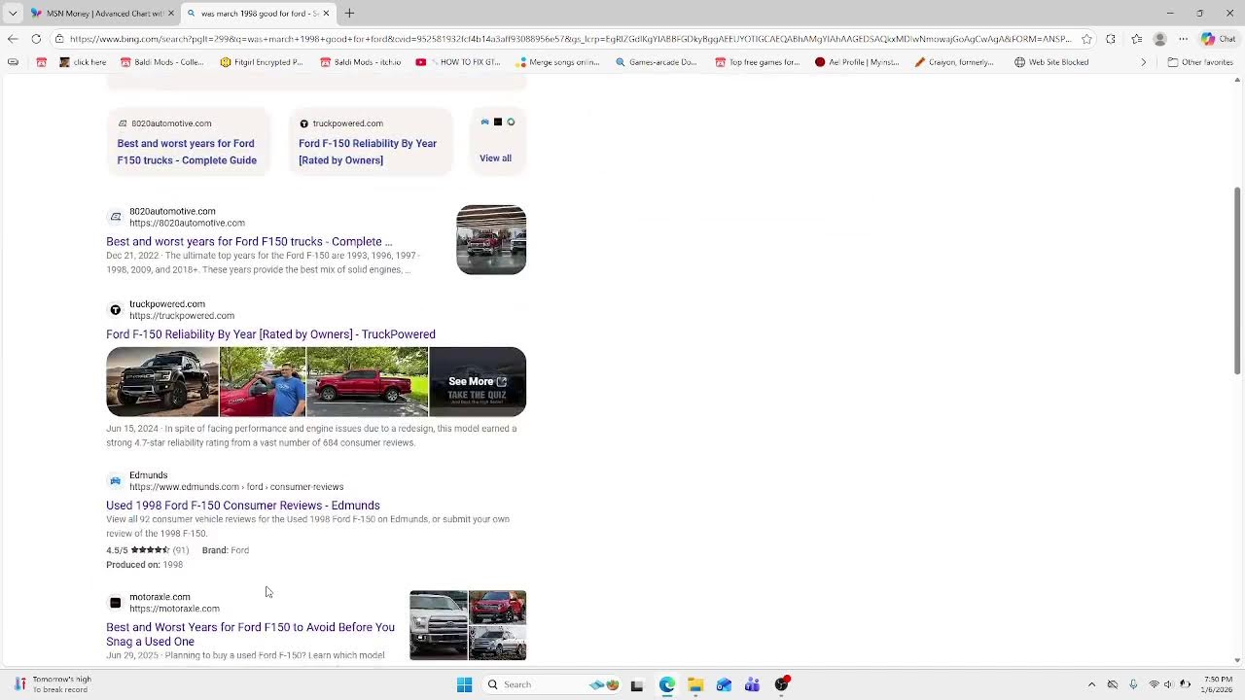Screen dimensions: 1245x700
Task: Open the Copilot Chat button
Action: pos(1218,39)
